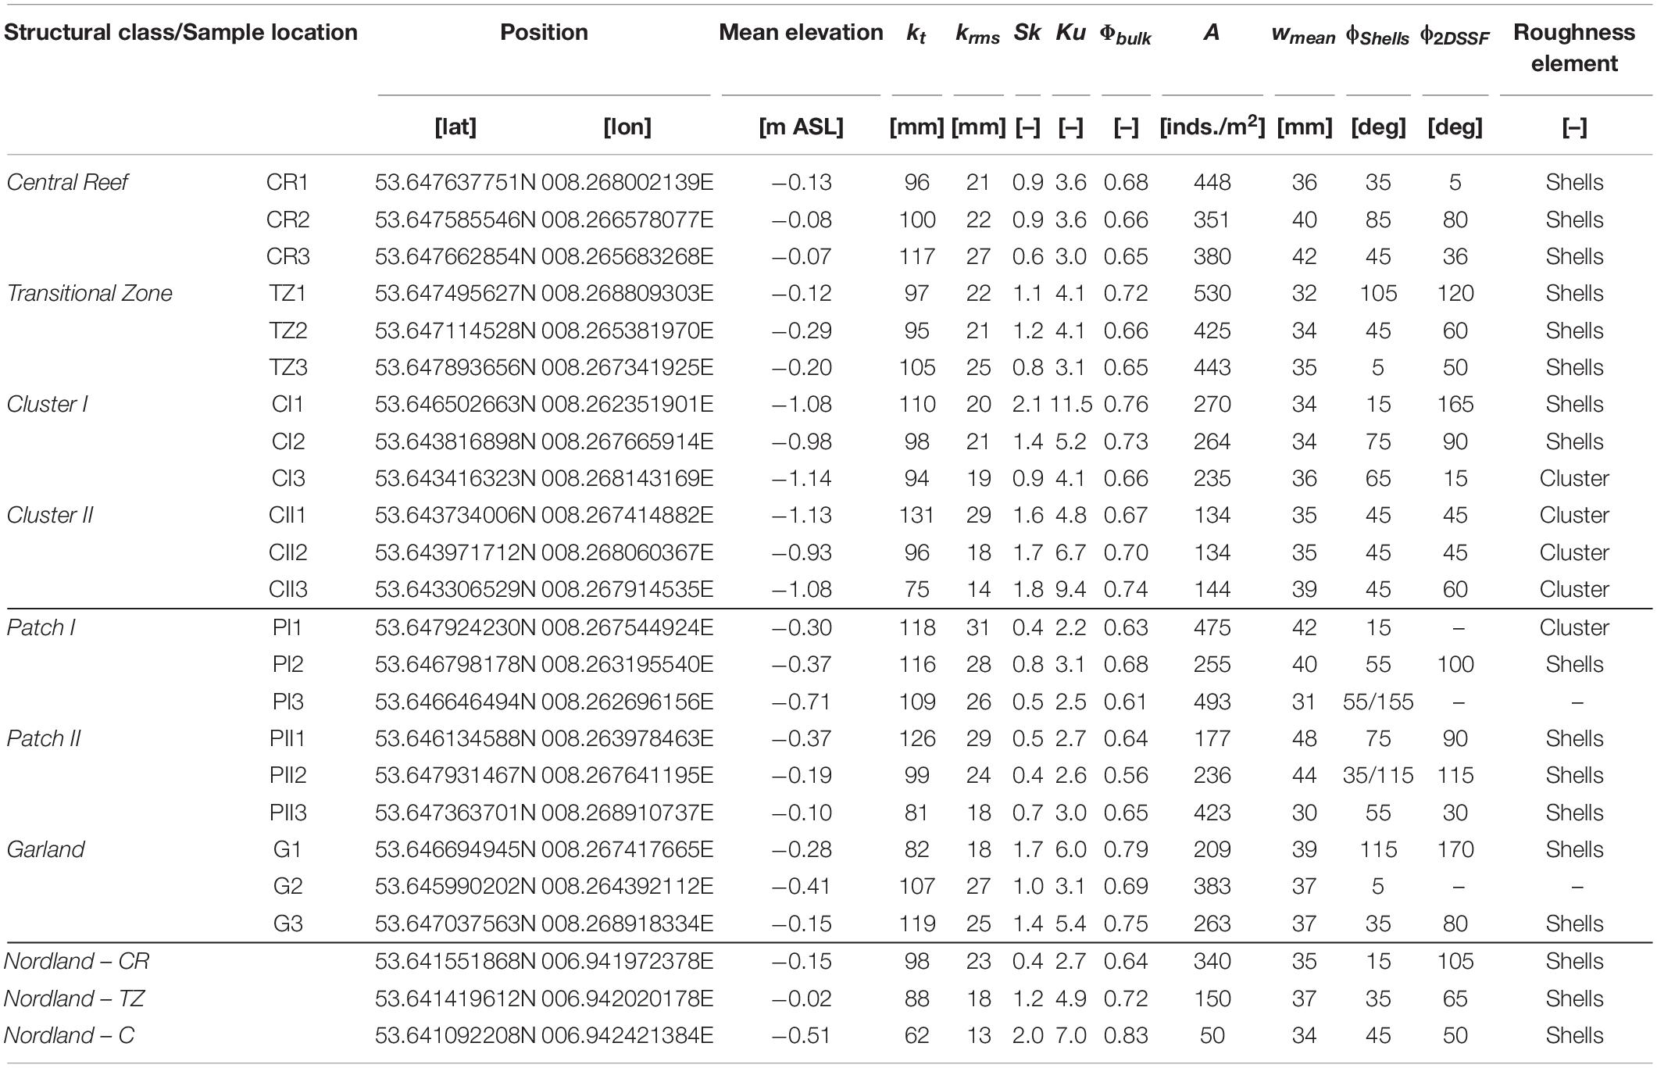Screen dimensions: 1657x1068
Task: Click the 'Transitional Zone' class label
Action: point(90,294)
